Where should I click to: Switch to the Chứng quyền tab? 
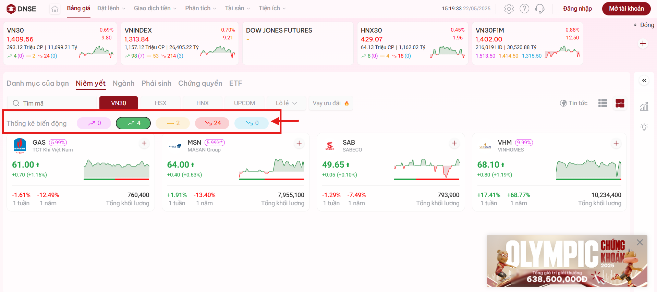(200, 83)
